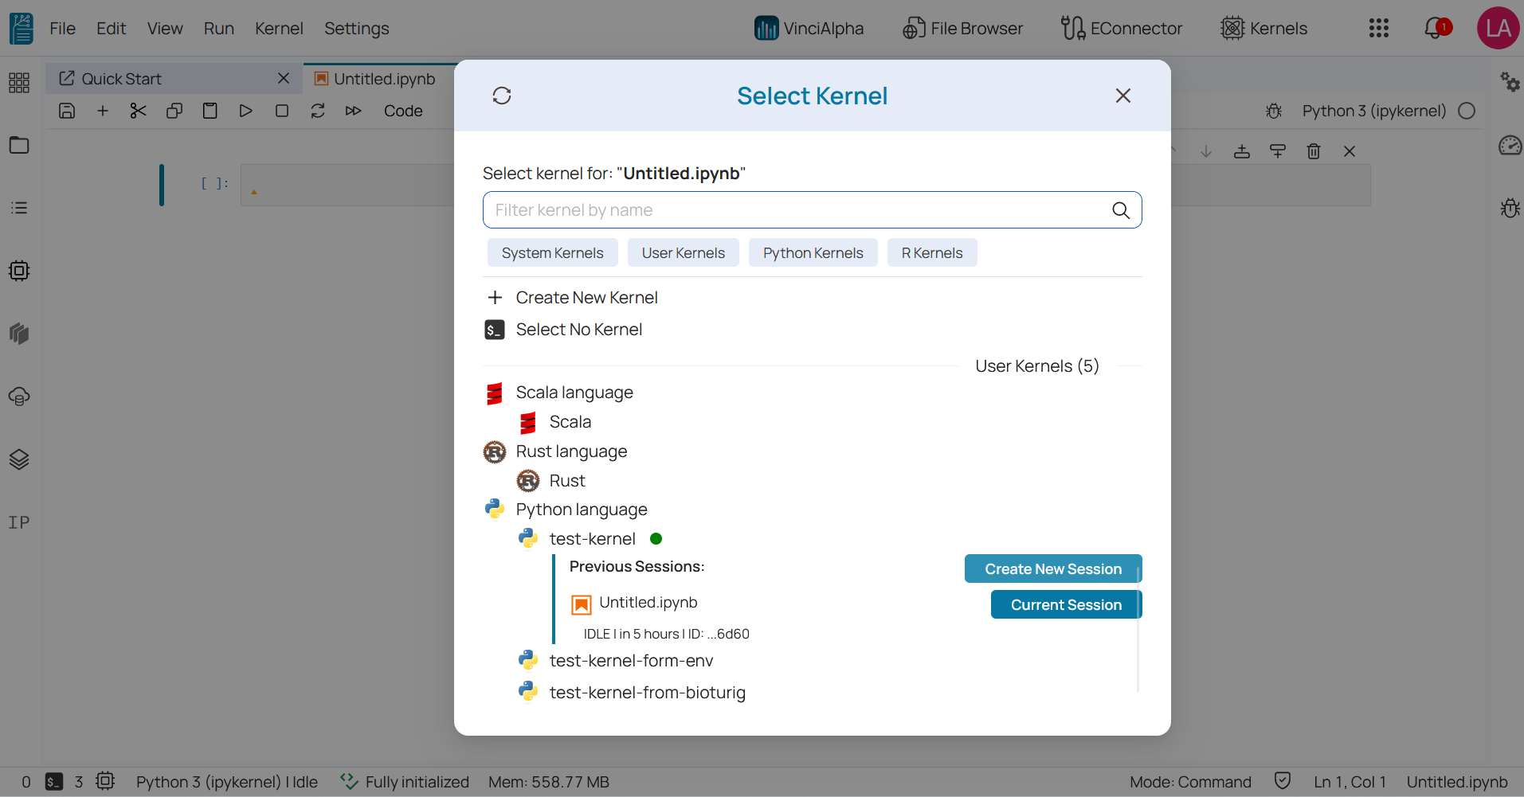
Task: Open the property inspector gears icon
Action: pyautogui.click(x=1510, y=81)
